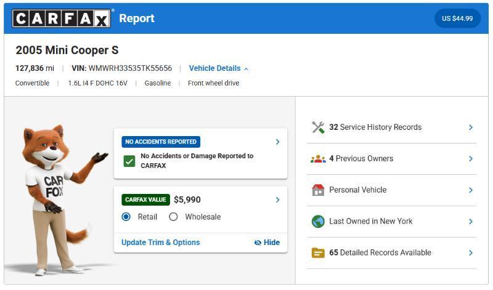493x290 pixels.
Task: Click the detailed records folder icon
Action: tap(318, 252)
